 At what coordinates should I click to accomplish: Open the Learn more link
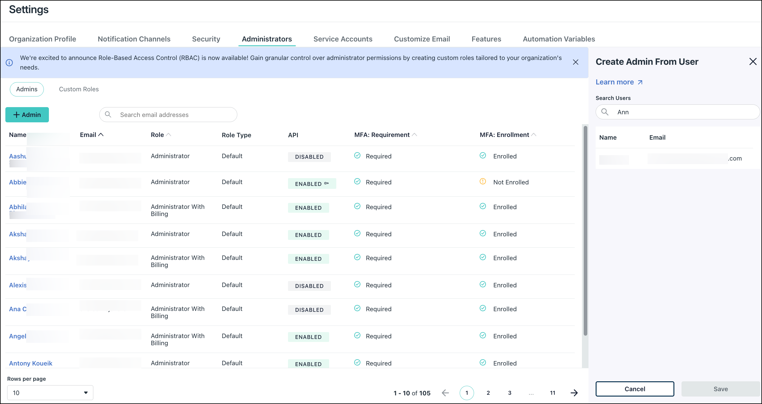(615, 82)
